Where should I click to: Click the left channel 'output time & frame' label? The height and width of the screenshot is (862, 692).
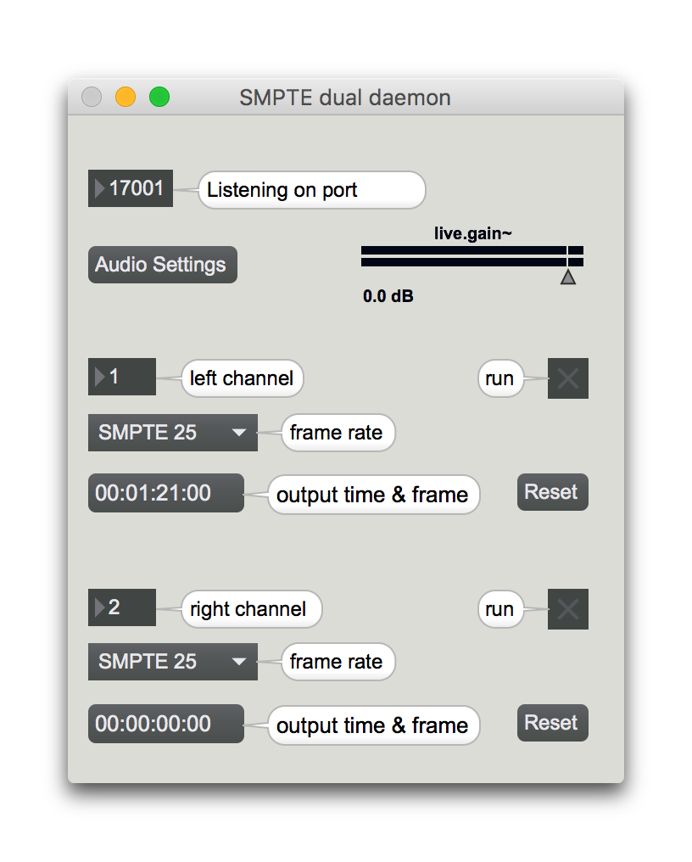click(x=374, y=495)
